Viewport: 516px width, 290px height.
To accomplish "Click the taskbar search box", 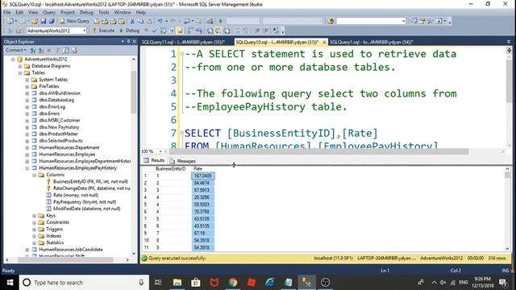I will click(84, 283).
